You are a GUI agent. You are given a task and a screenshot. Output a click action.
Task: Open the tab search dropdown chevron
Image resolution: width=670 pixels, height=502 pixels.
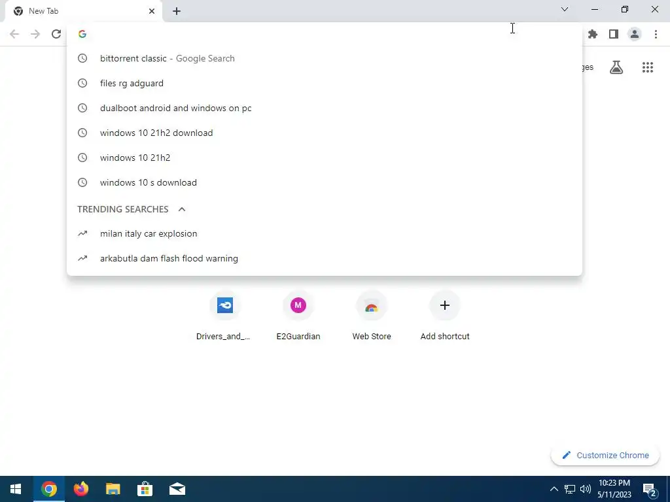tap(565, 9)
